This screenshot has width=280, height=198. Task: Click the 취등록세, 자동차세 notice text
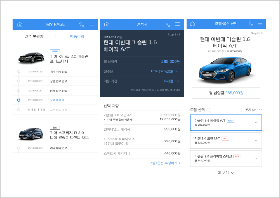point(156,90)
